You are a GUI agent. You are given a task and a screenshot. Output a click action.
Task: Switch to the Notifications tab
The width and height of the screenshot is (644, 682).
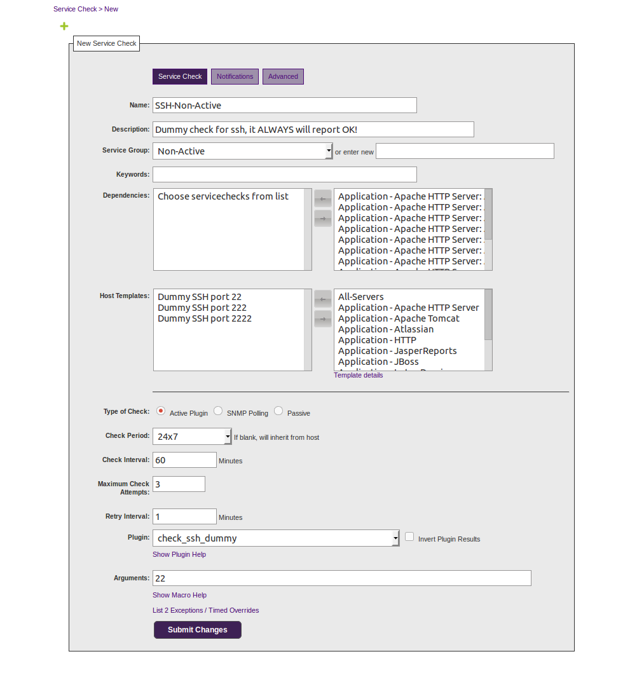(235, 76)
